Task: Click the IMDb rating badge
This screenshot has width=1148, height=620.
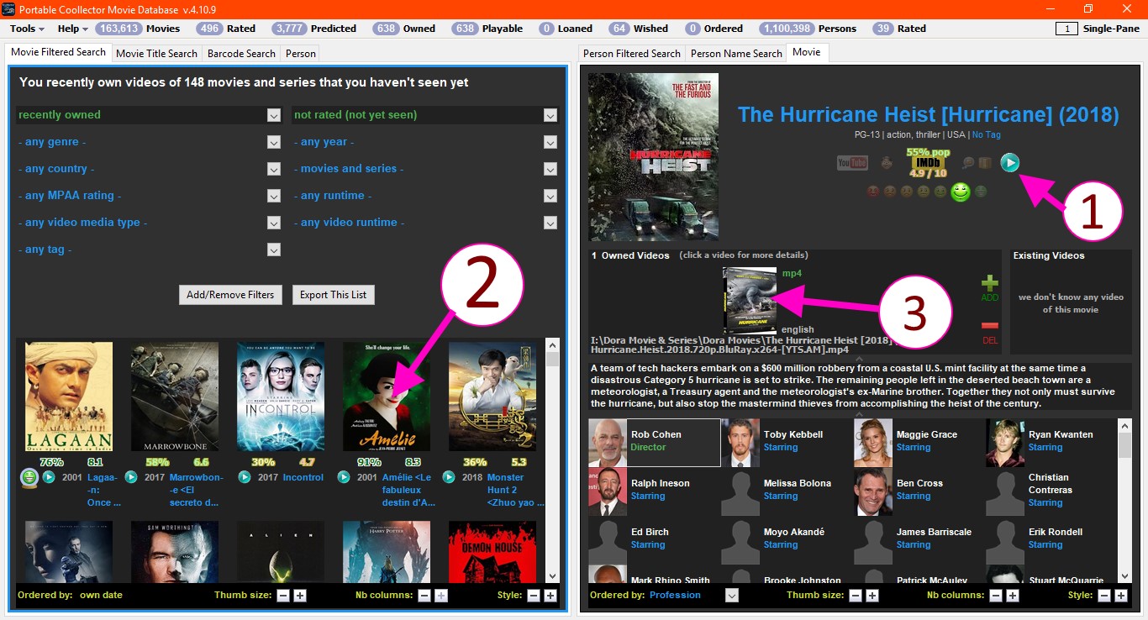Action: point(929,163)
